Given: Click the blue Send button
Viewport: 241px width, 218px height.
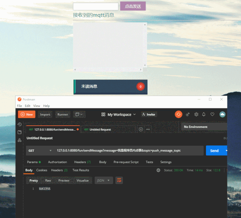Looking at the screenshot, I should [215, 151].
